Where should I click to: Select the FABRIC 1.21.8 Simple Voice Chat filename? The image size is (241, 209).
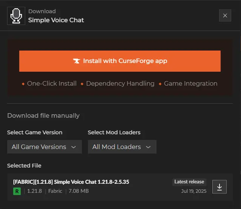tap(71, 182)
